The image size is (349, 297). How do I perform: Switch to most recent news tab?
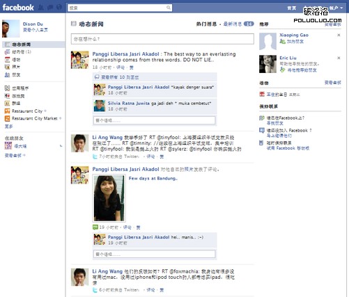(233, 24)
